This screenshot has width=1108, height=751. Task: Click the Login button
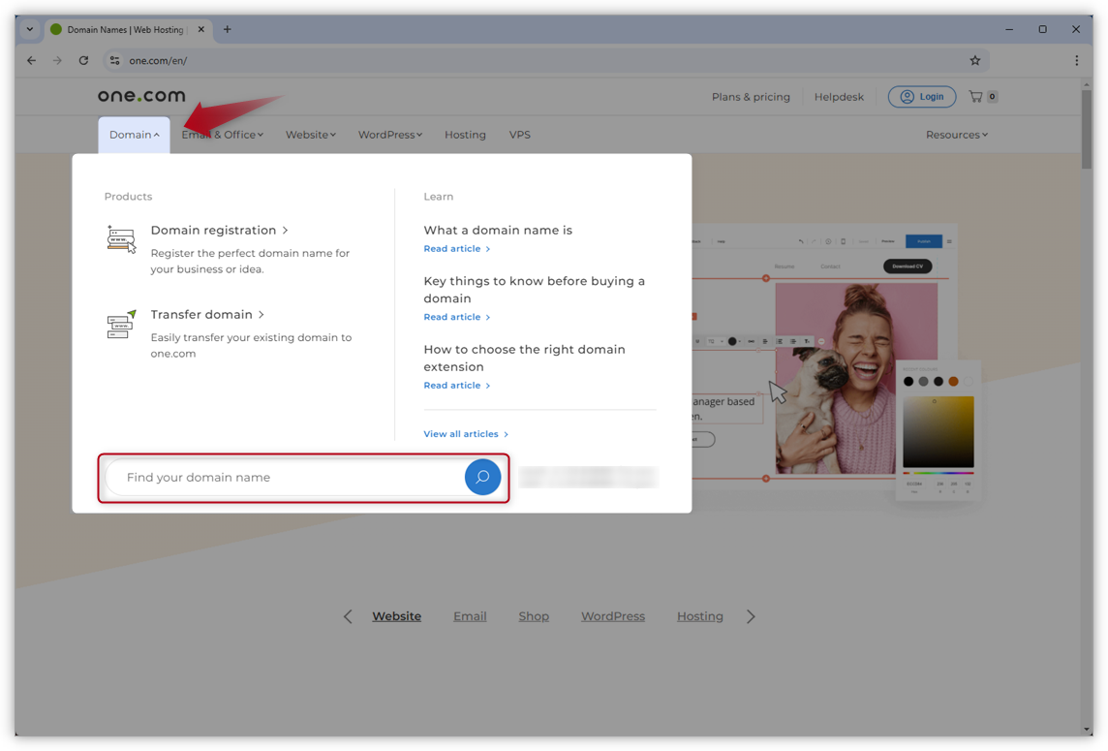(x=921, y=97)
